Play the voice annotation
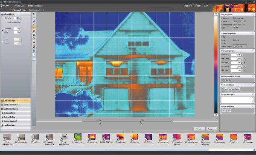 tap(224, 110)
